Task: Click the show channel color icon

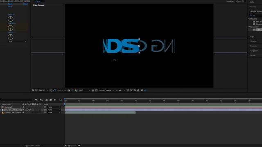Action: tap(76, 90)
